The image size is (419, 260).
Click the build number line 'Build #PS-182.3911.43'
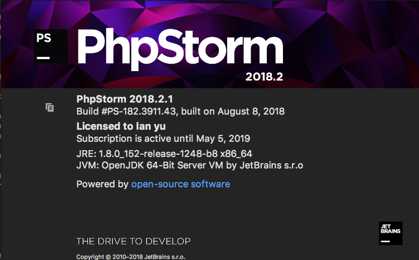tap(180, 111)
